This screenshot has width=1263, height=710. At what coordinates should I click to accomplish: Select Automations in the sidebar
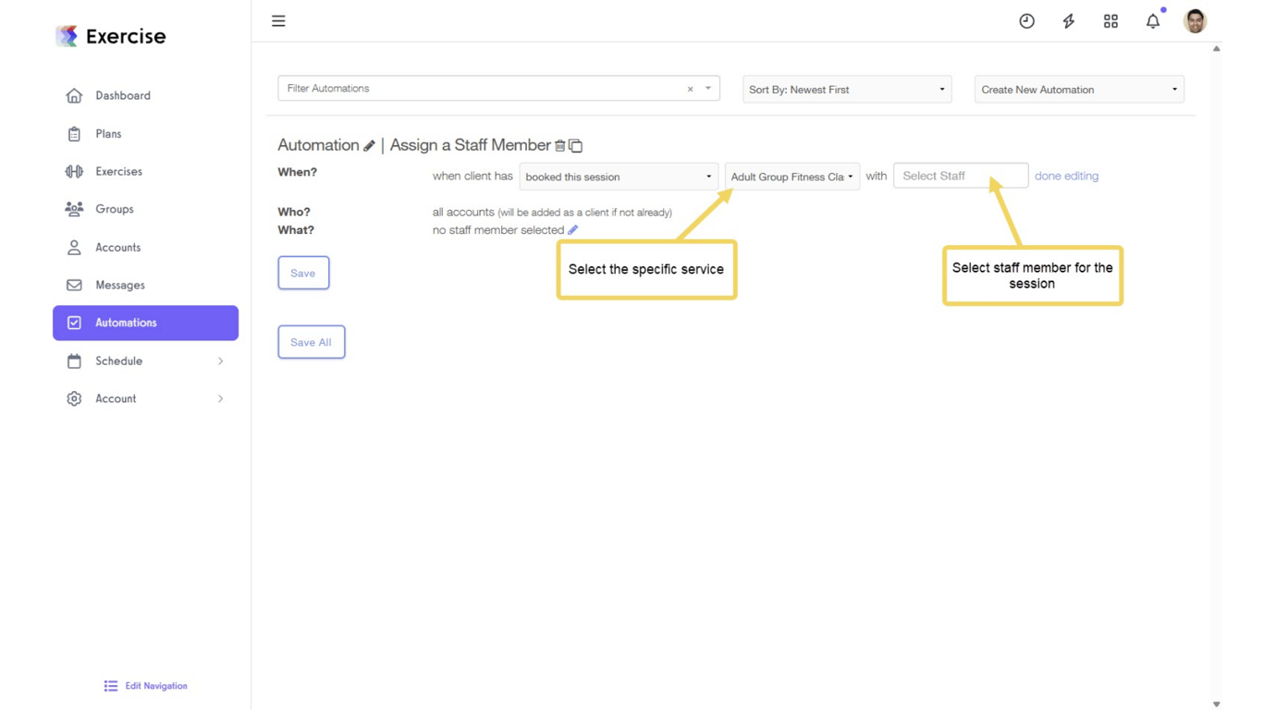pyautogui.click(x=125, y=323)
